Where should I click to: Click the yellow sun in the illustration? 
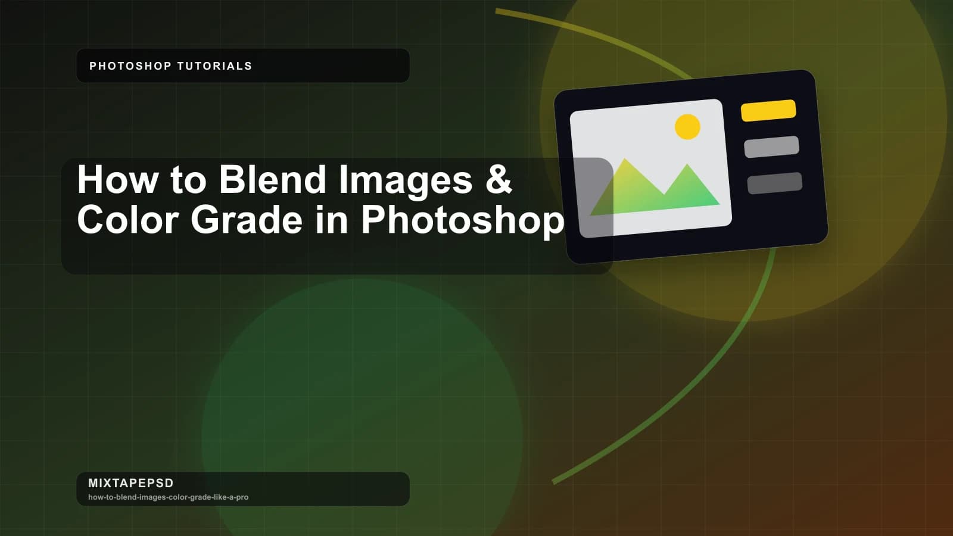687,127
